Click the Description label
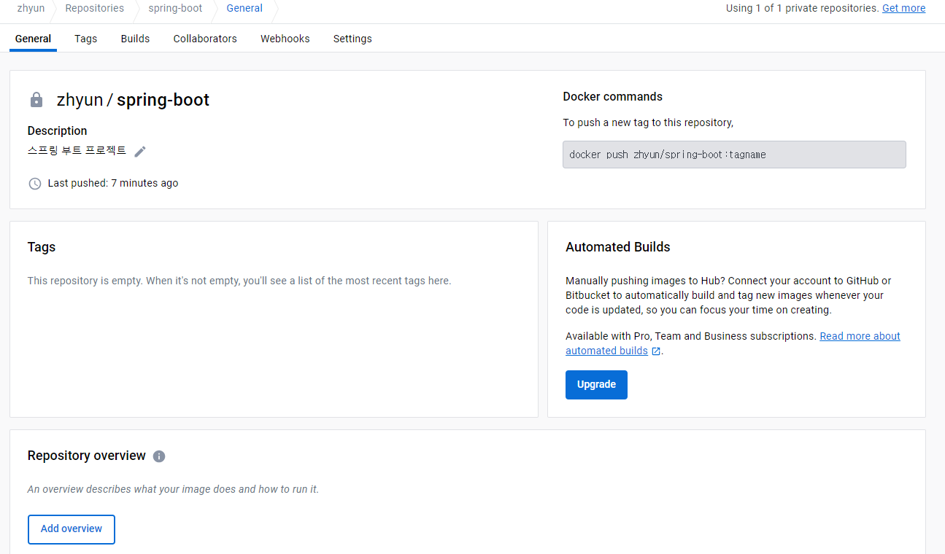Image resolution: width=945 pixels, height=554 pixels. [x=57, y=131]
